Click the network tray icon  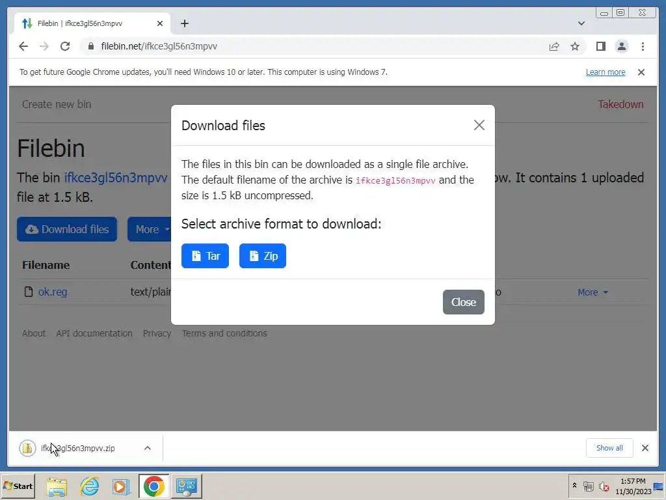[588, 486]
